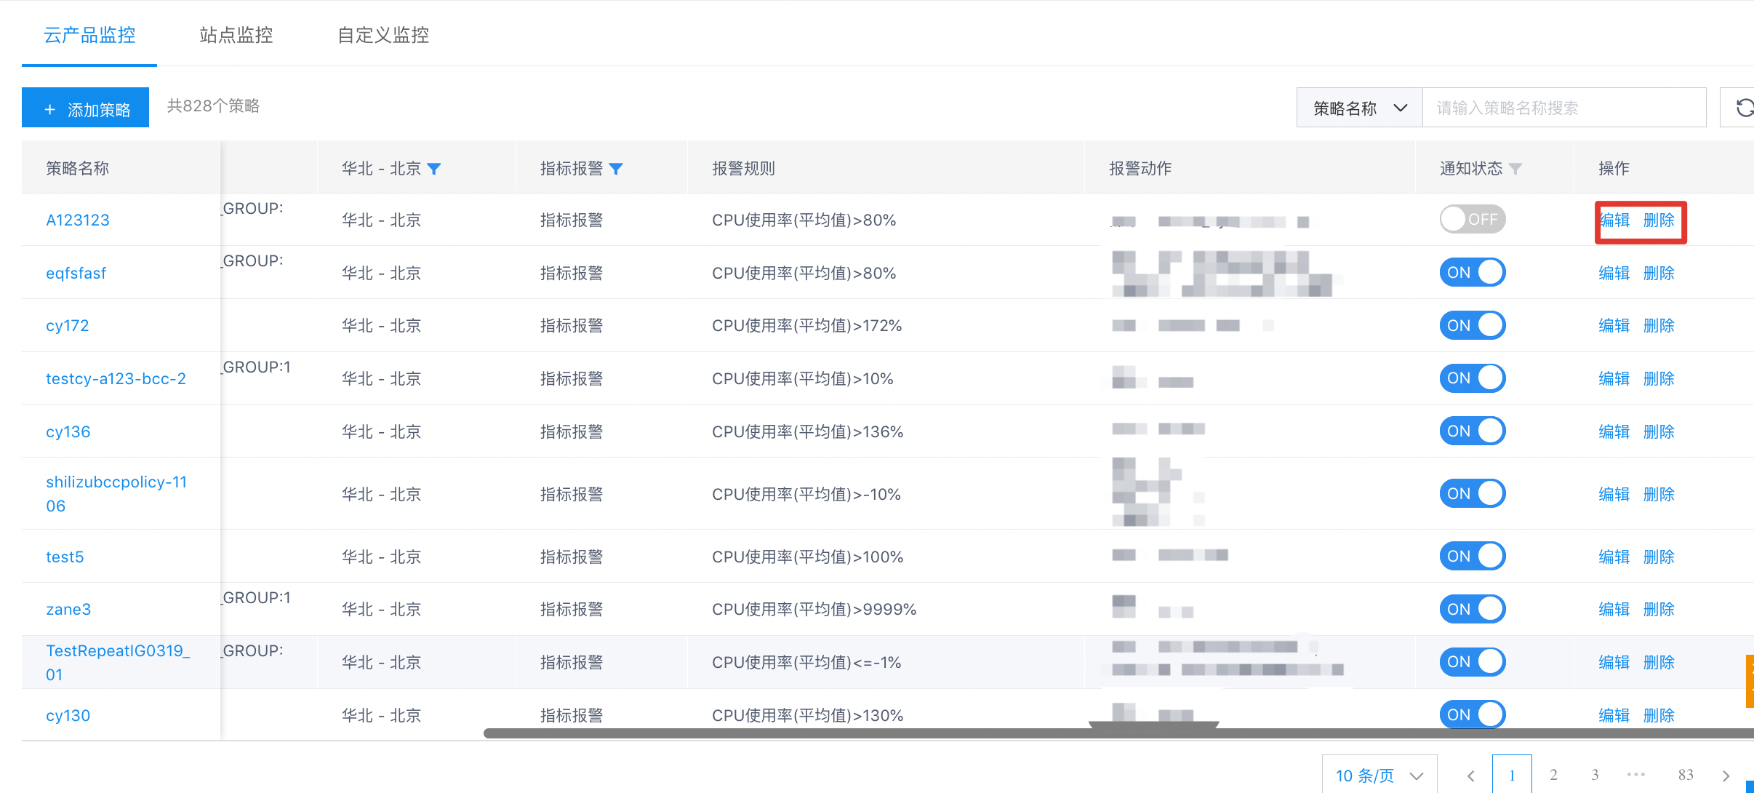The height and width of the screenshot is (793, 1754).
Task: Turn off notification for eqfsfasf
Action: 1473,272
